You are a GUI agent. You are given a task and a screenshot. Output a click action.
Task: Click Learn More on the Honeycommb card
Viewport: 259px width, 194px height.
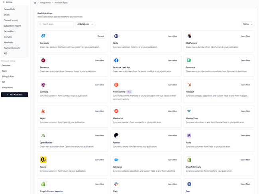pyautogui.click(x=173, y=85)
